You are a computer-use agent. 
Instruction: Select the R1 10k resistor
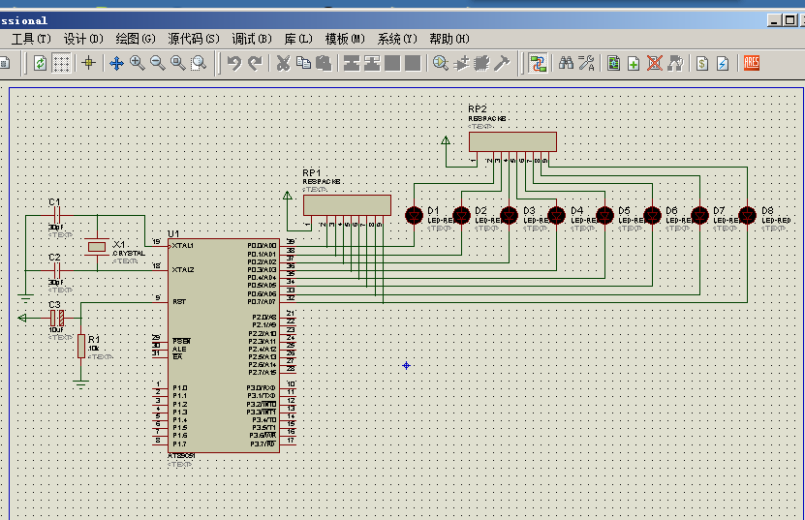pos(81,346)
